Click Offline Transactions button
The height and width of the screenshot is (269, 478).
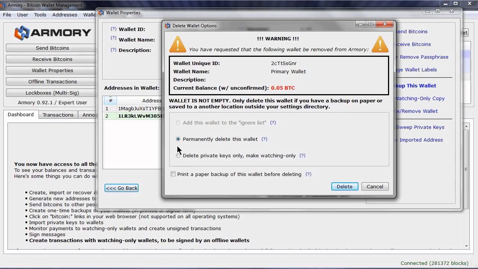click(x=52, y=81)
